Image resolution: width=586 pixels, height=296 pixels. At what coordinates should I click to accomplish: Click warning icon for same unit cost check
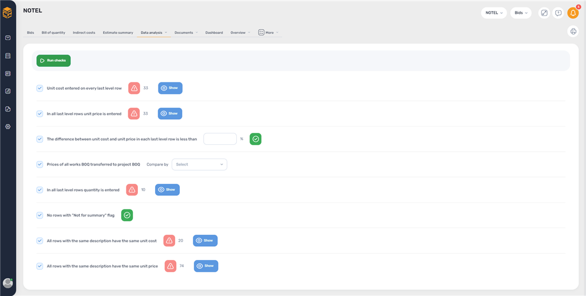click(x=169, y=240)
